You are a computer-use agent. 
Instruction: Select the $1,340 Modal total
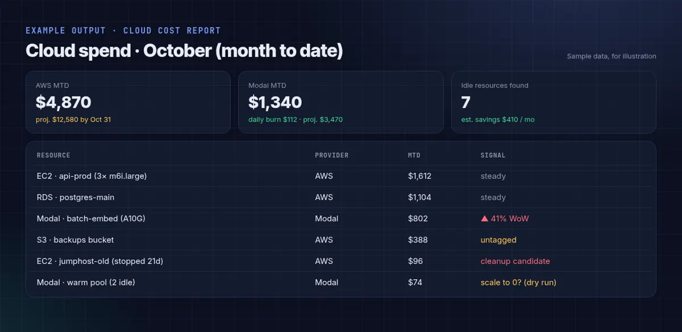click(275, 102)
